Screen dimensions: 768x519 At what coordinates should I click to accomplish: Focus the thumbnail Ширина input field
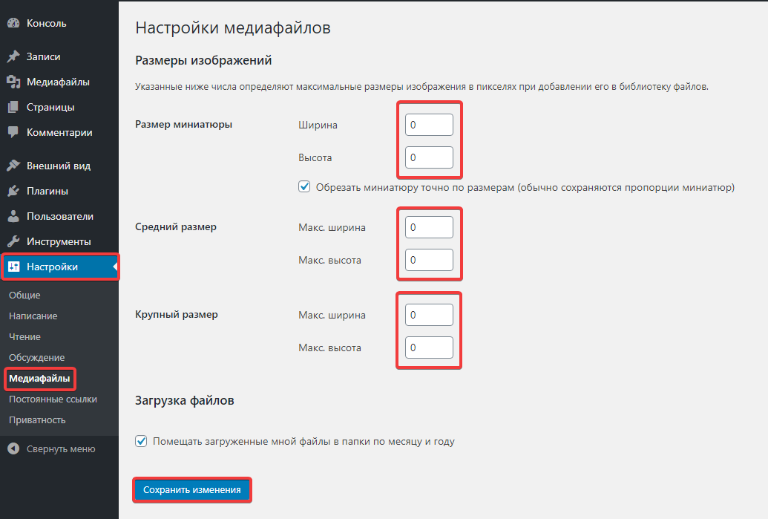[429, 125]
